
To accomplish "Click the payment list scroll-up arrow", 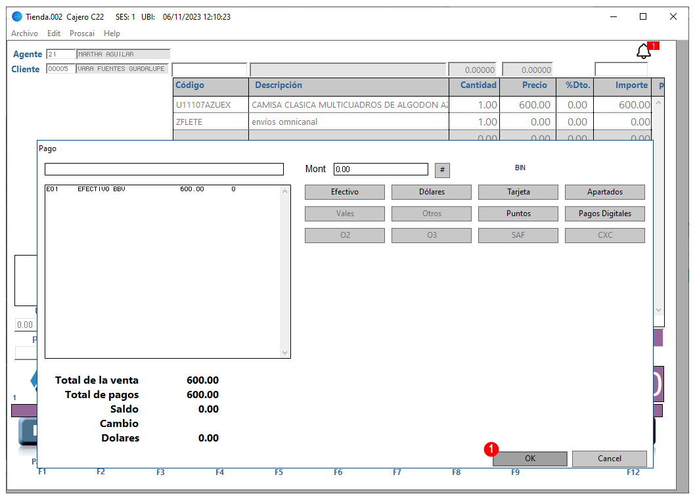I will [284, 191].
